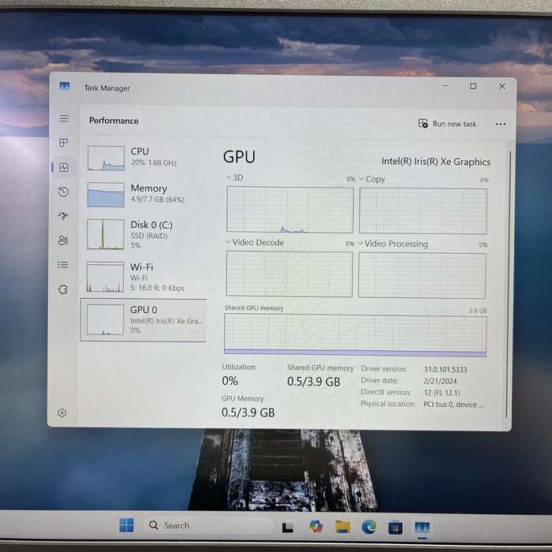
Task: Click the Intel(R) Iris(R) Xe Graphics title
Action: [x=436, y=162]
